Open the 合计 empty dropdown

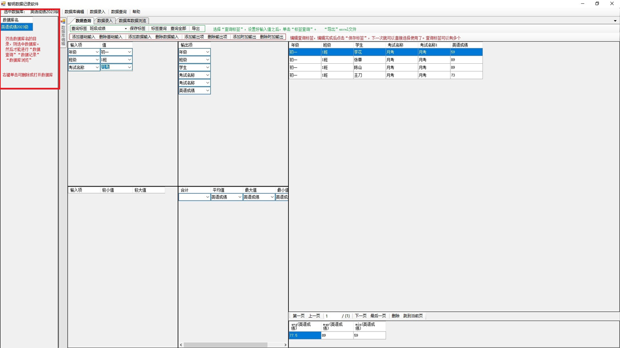(207, 197)
